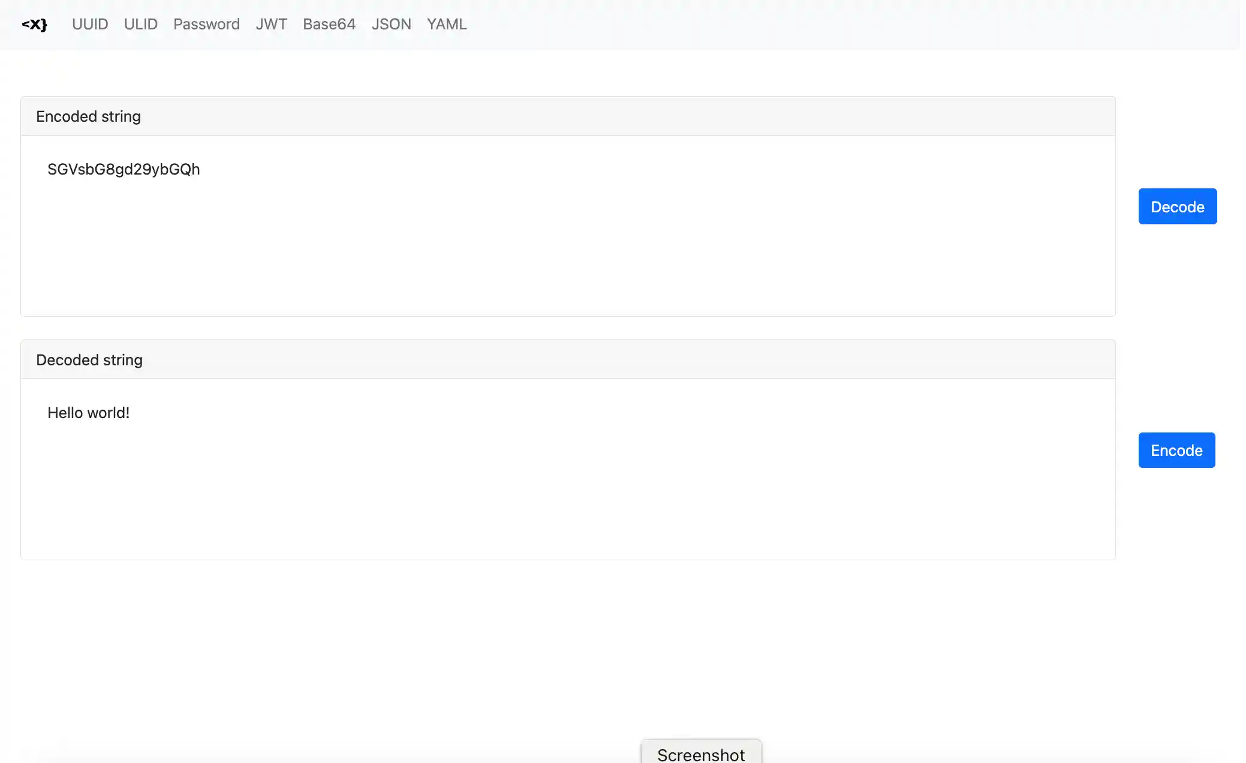Click the Encoded string panel header
The image size is (1246, 763).
(x=88, y=116)
